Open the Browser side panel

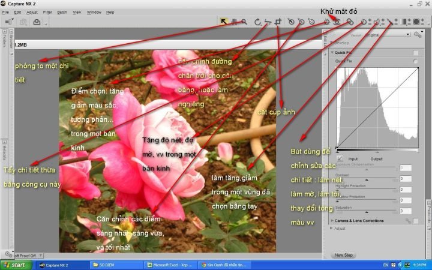tap(11, 38)
